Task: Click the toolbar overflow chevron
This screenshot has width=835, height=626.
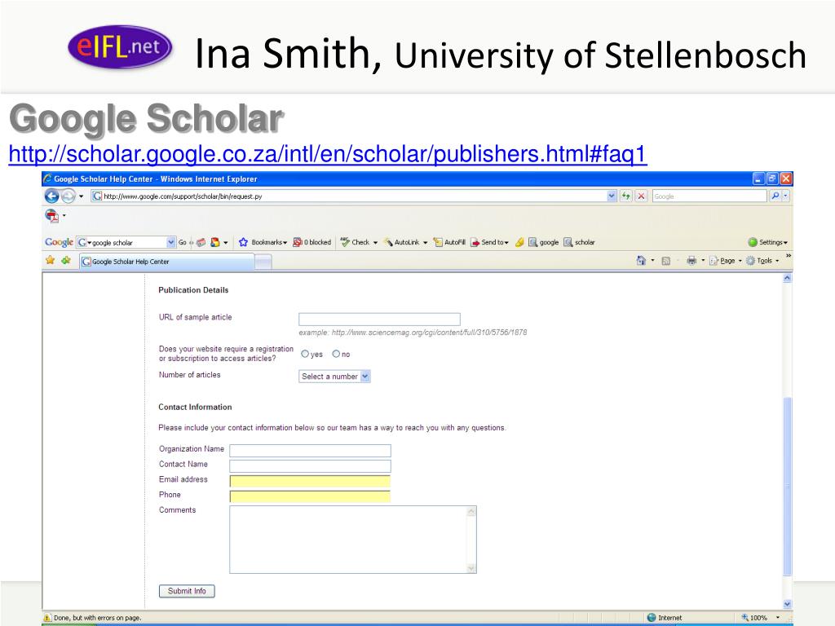Action: 789,256
